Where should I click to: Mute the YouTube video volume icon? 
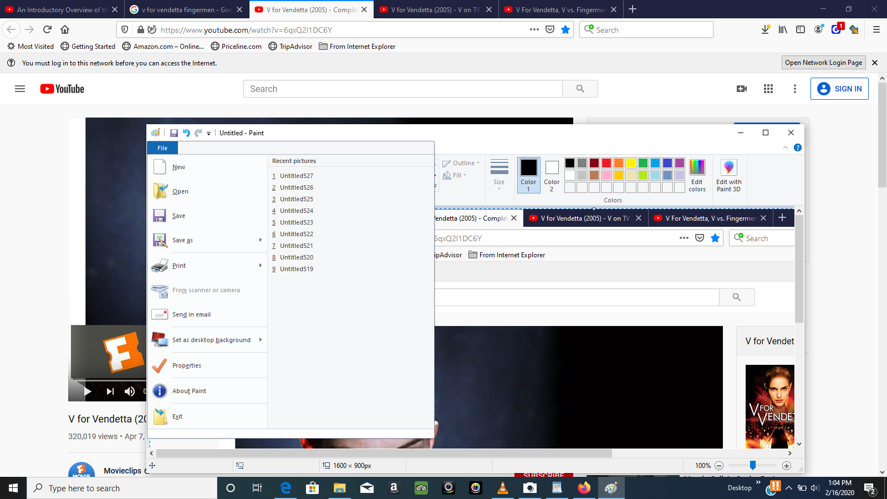[x=130, y=391]
